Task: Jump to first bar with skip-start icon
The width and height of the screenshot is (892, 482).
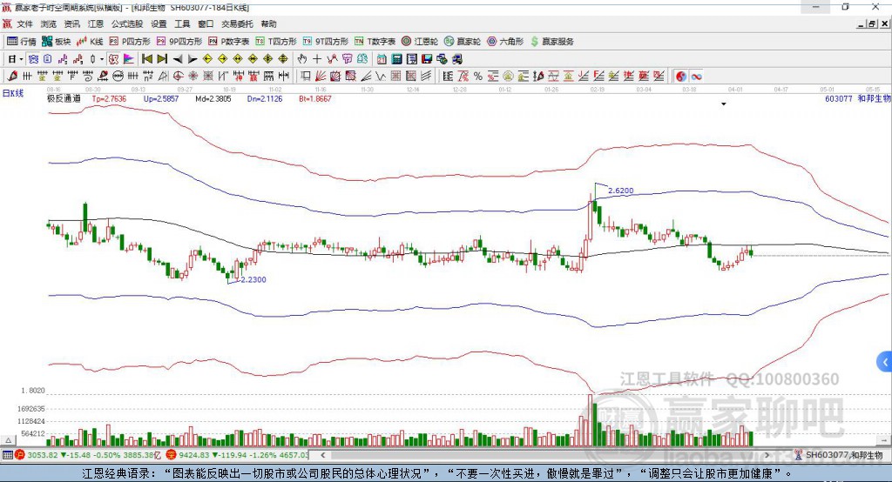Action: pos(147,59)
